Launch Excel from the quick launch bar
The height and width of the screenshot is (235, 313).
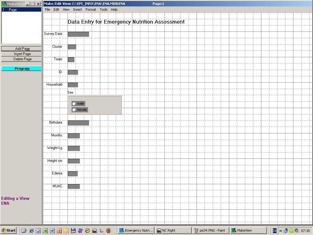(45, 231)
